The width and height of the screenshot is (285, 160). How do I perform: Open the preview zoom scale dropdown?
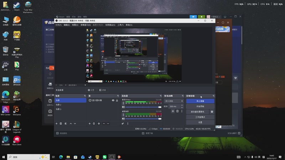[85, 85]
